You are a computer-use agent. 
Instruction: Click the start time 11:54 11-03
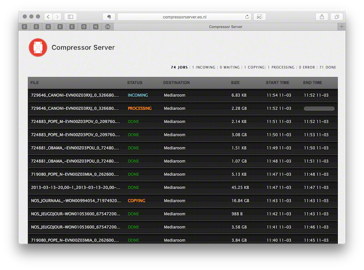pyautogui.click(x=279, y=95)
